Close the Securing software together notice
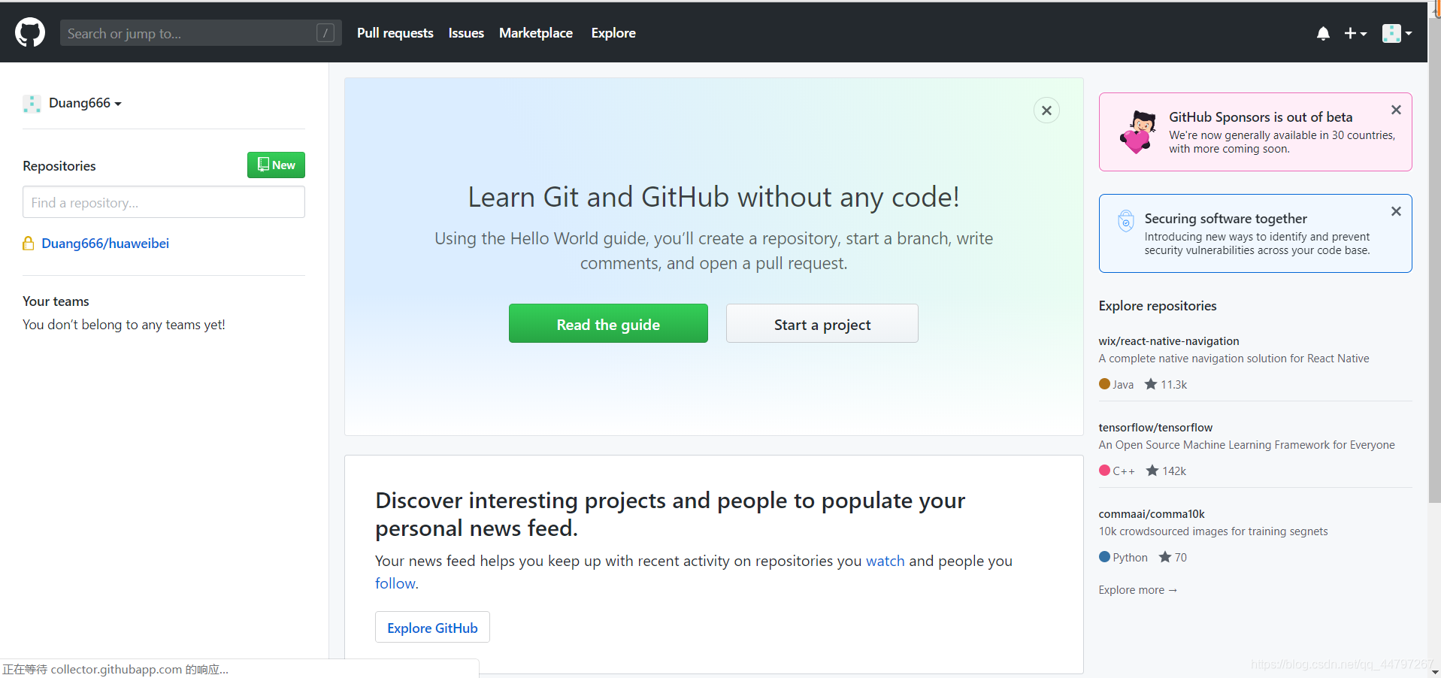The height and width of the screenshot is (678, 1441). click(x=1396, y=211)
